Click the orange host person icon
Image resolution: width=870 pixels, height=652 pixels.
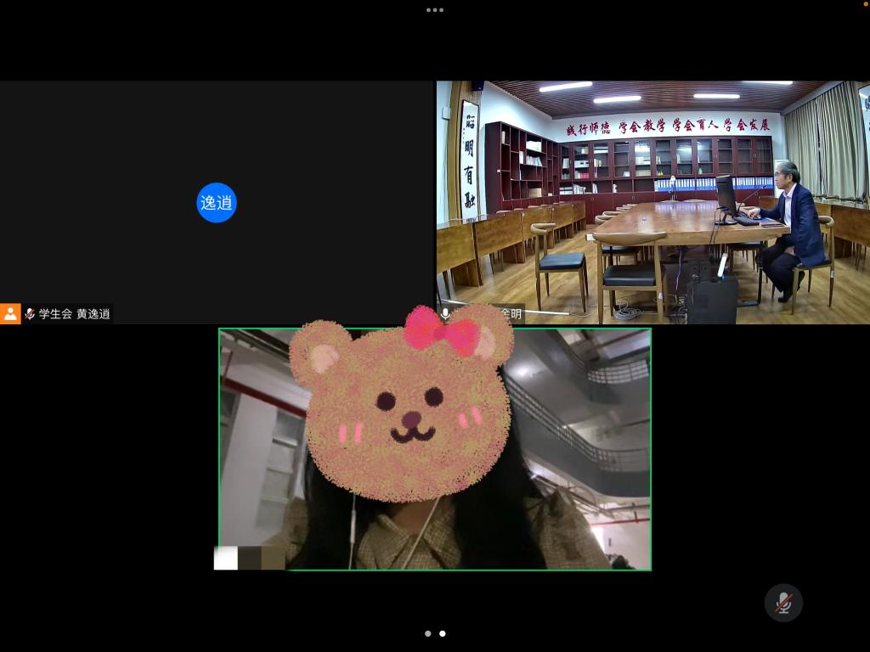pyautogui.click(x=10, y=314)
